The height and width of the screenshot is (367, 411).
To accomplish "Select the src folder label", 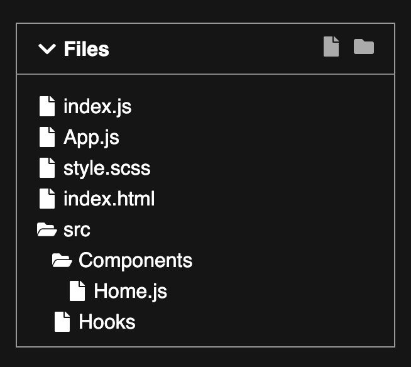I will (x=77, y=231).
